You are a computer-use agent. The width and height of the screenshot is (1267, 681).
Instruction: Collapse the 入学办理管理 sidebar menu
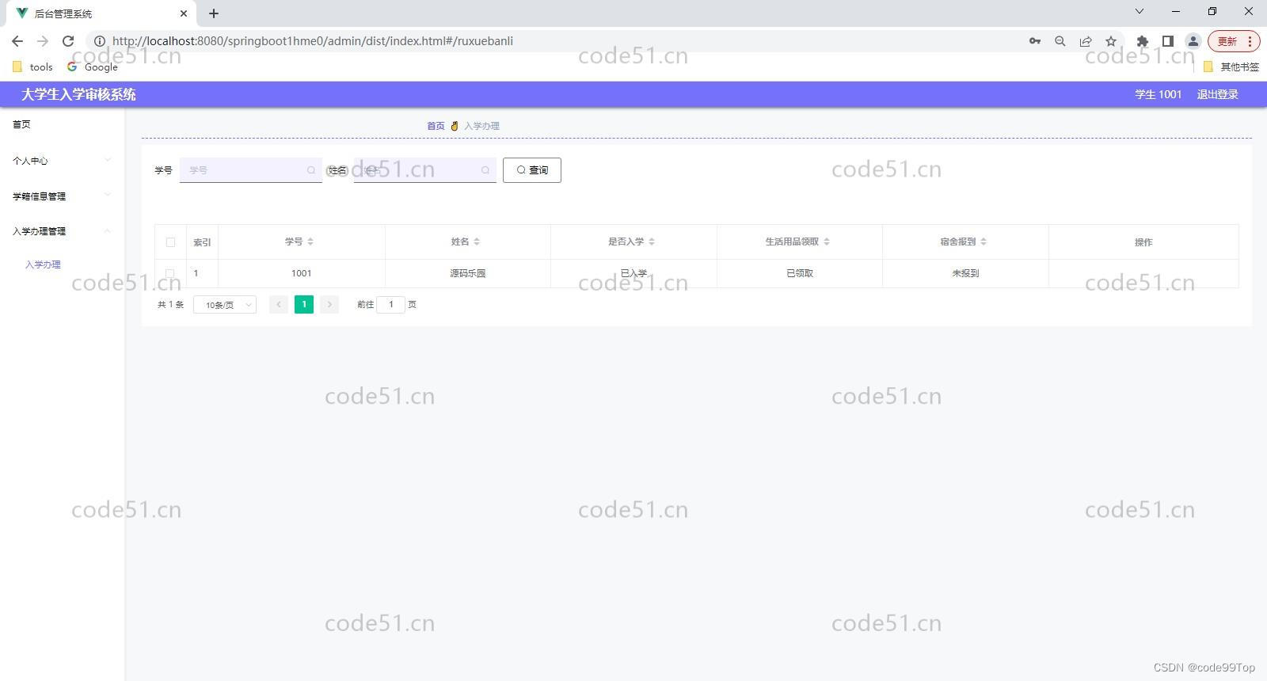pos(62,231)
